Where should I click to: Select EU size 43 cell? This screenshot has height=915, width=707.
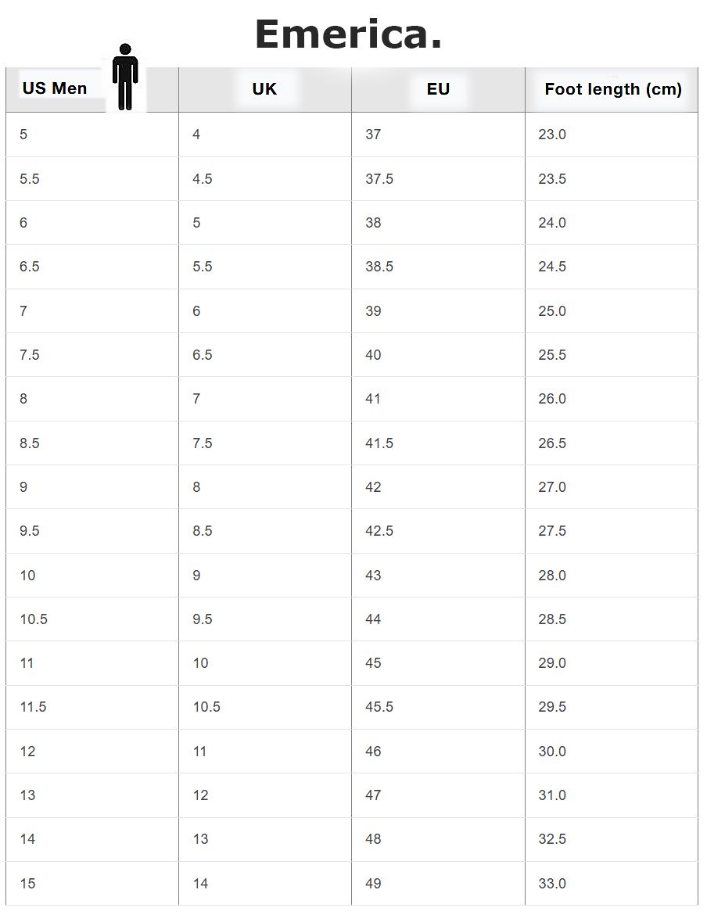click(x=373, y=576)
